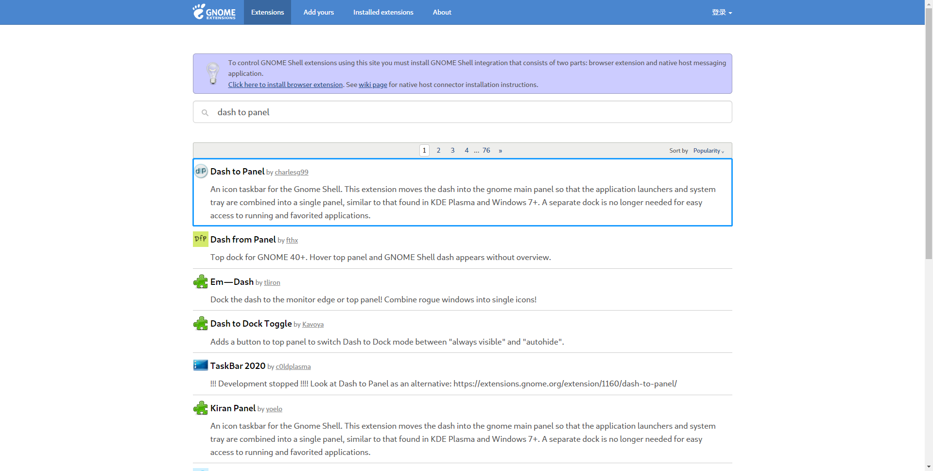
Task: Click the Dash to Panel description text
Action: click(x=463, y=202)
